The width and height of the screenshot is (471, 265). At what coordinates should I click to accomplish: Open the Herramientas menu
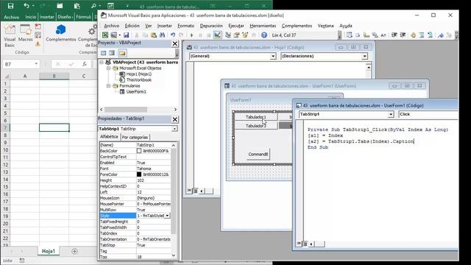263,26
